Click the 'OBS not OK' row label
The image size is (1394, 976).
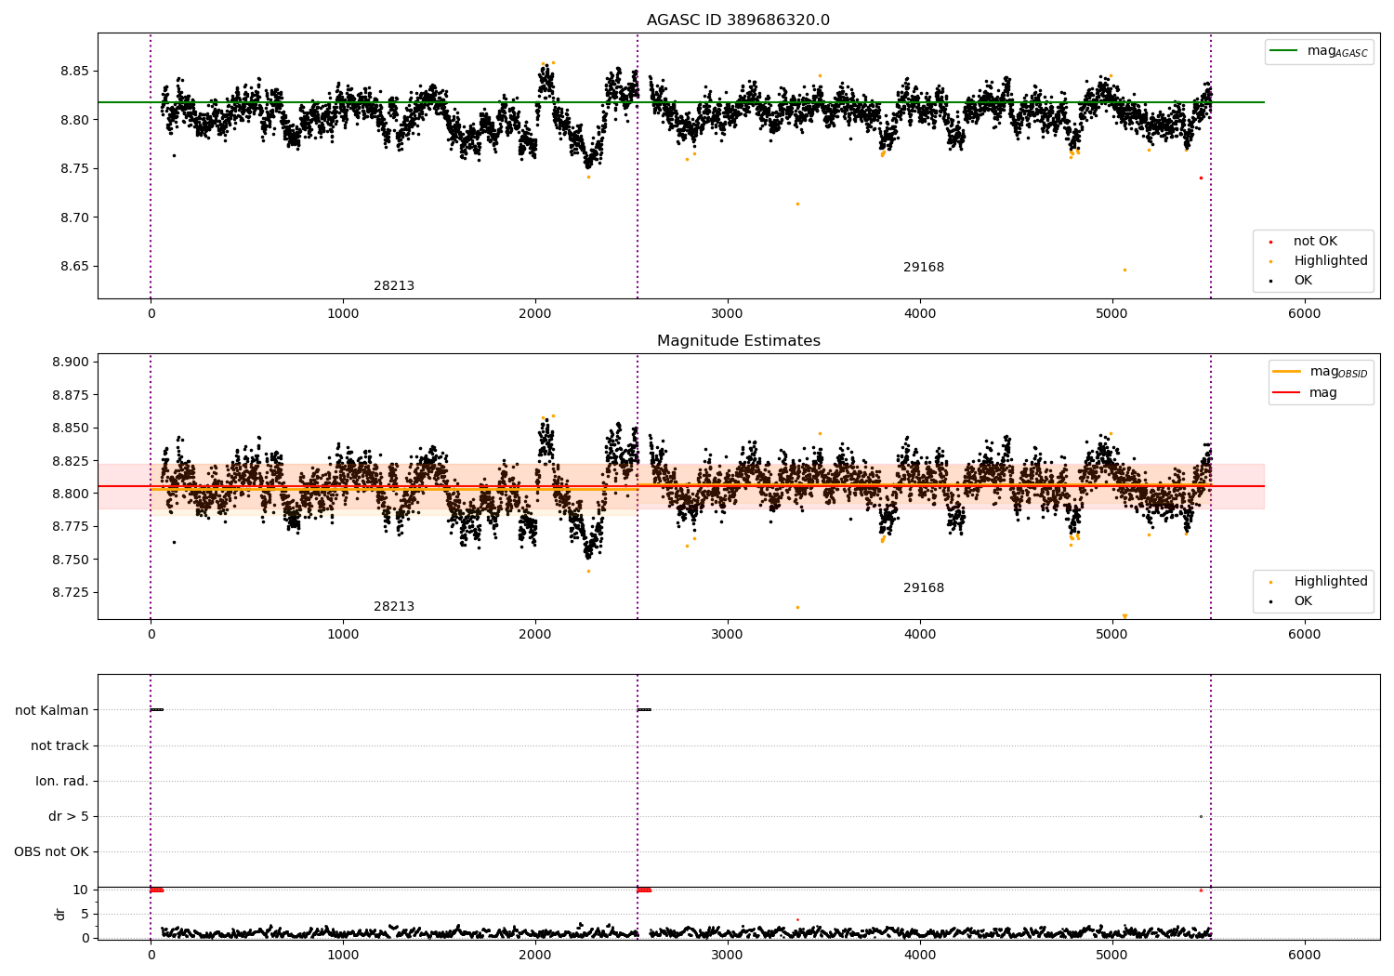pyautogui.click(x=51, y=851)
